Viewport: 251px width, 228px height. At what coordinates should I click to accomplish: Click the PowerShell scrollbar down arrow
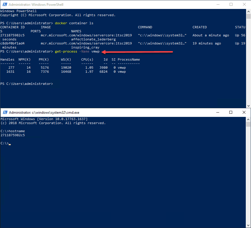248,106
